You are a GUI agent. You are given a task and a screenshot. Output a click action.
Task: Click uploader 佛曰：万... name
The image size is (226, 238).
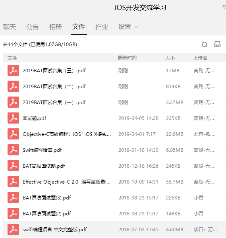(x=205, y=230)
